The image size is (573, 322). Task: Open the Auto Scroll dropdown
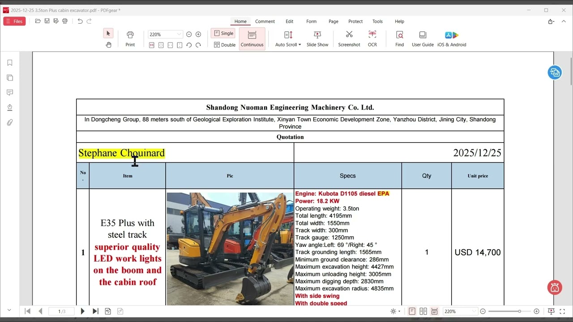(288, 39)
